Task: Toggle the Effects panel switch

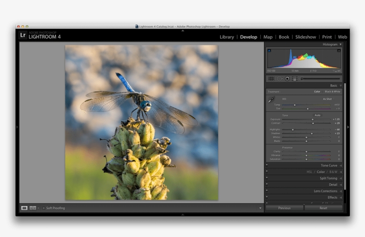Action: pyautogui.click(x=267, y=197)
